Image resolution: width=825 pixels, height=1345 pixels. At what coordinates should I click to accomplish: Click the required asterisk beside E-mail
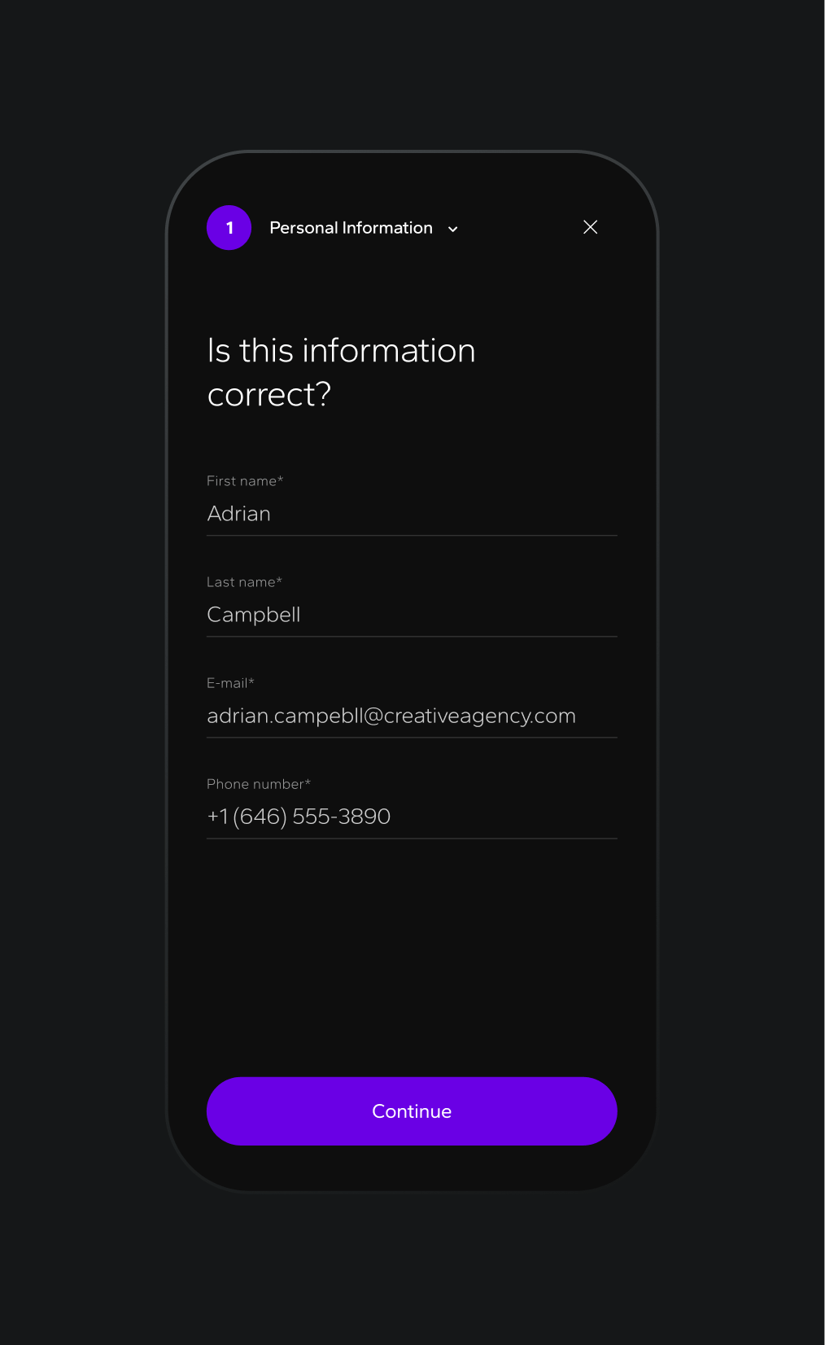click(251, 681)
